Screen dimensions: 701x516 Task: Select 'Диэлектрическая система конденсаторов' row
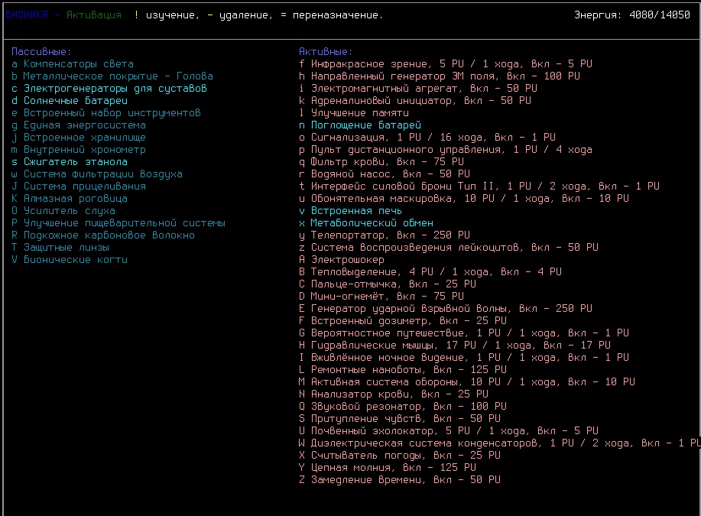pos(500,443)
